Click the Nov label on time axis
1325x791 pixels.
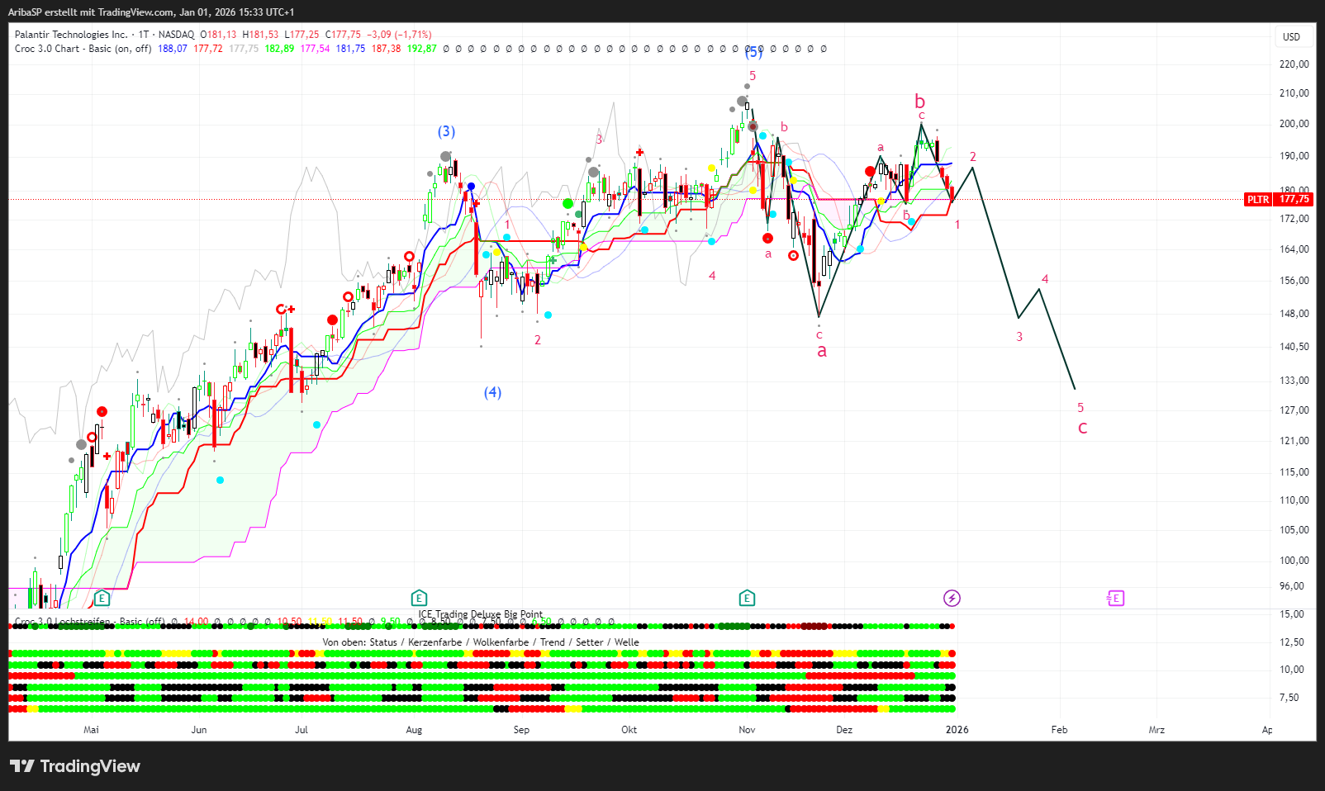point(747,730)
